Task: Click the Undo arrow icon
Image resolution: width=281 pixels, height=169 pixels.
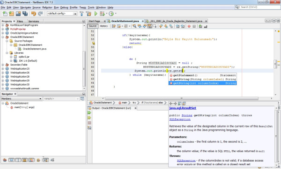Action: (x=33, y=14)
